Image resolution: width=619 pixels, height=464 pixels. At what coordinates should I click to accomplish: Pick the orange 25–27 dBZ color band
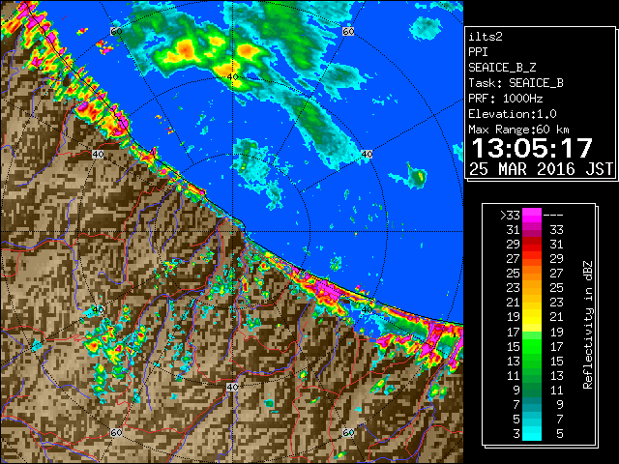532,273
